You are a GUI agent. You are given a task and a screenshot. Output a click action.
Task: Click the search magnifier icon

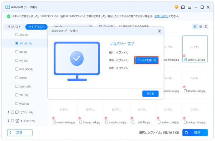tap(91, 26)
